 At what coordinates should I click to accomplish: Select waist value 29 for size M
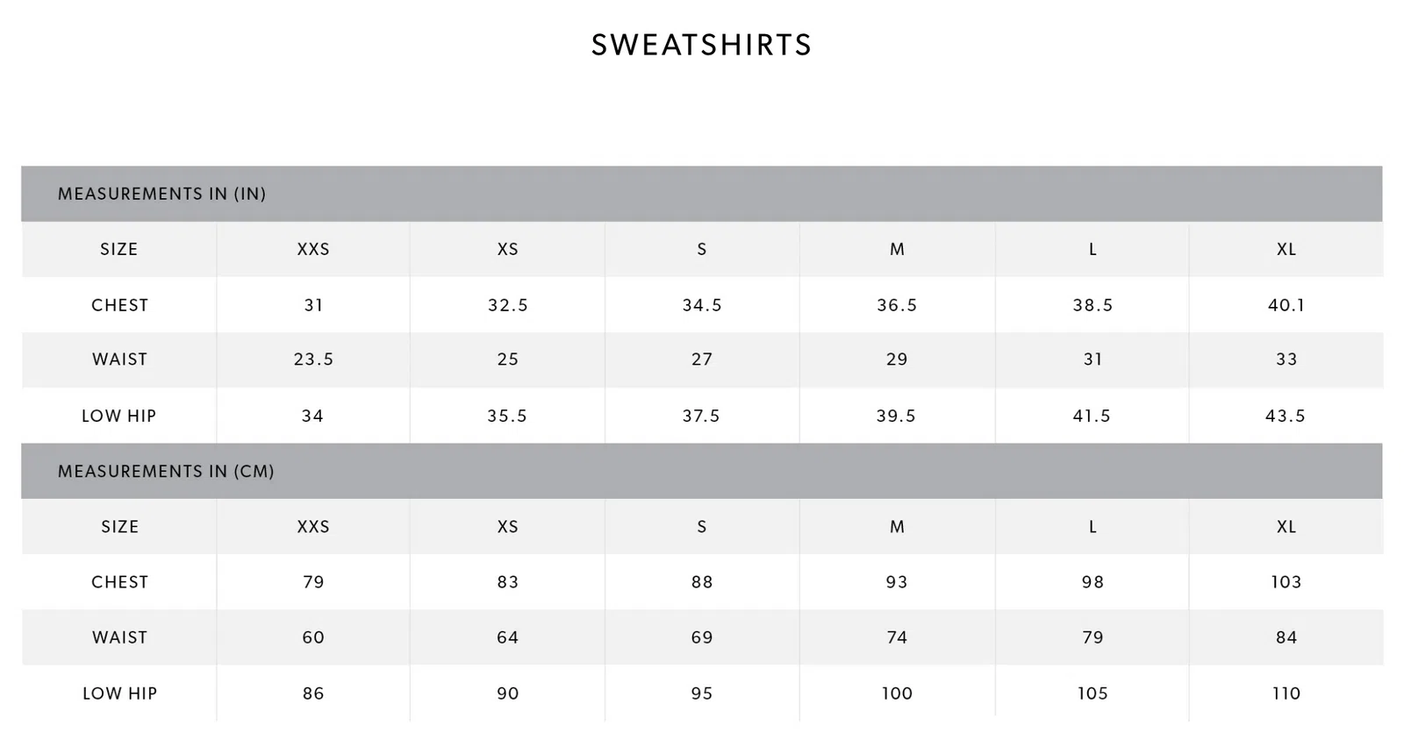coord(897,359)
